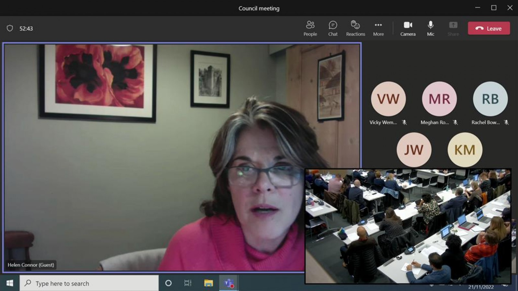This screenshot has width=518, height=291.
Task: Toggle the Camera on or off
Action: tap(408, 28)
